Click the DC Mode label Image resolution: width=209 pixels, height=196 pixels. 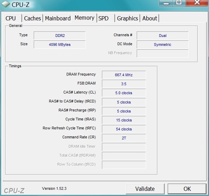pos(125,44)
